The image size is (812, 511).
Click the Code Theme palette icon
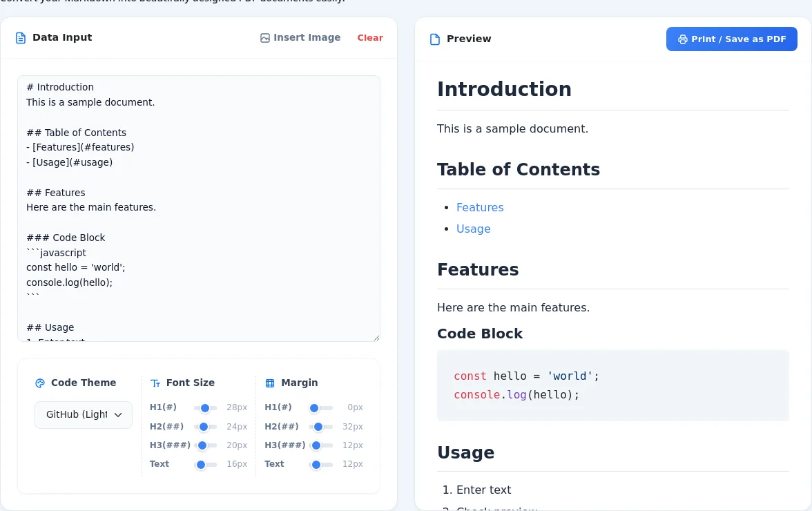tap(40, 383)
